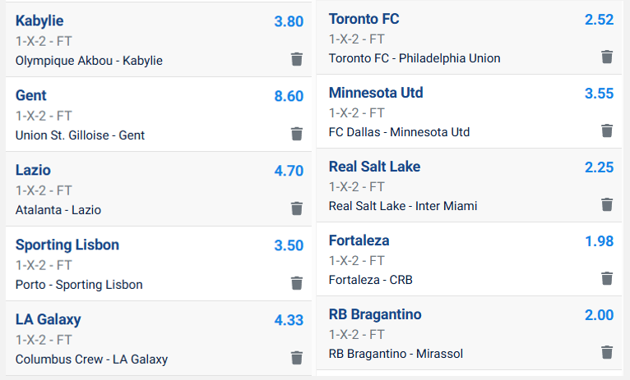Click the Gent odds 8.60
The height and width of the screenshot is (380, 630).
click(x=289, y=96)
